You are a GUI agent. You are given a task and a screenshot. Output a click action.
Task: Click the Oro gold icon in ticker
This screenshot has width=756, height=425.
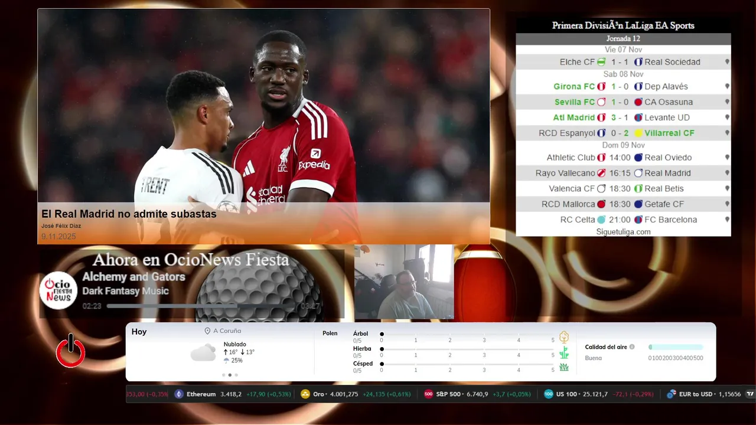[305, 394]
